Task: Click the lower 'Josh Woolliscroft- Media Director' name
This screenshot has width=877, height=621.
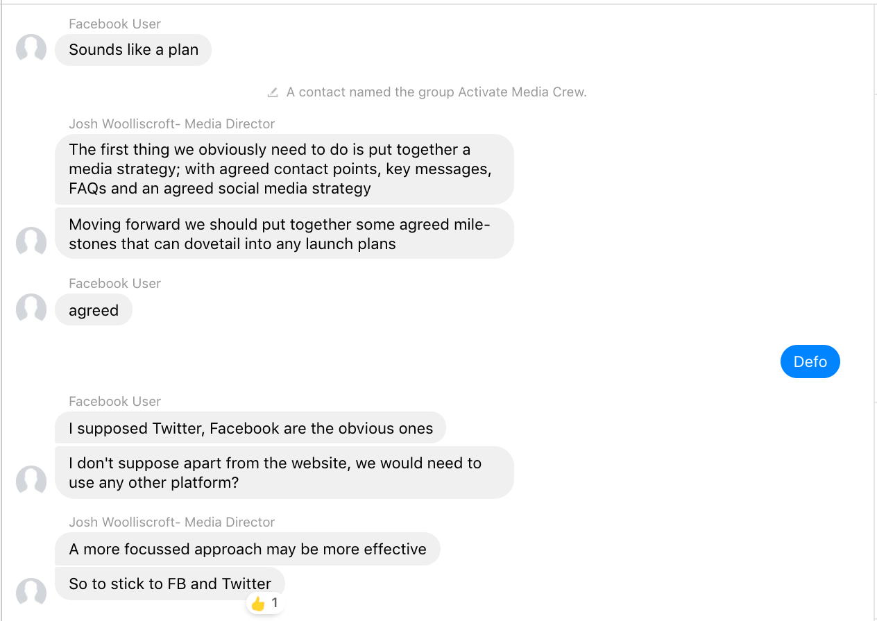Action: pos(172,522)
